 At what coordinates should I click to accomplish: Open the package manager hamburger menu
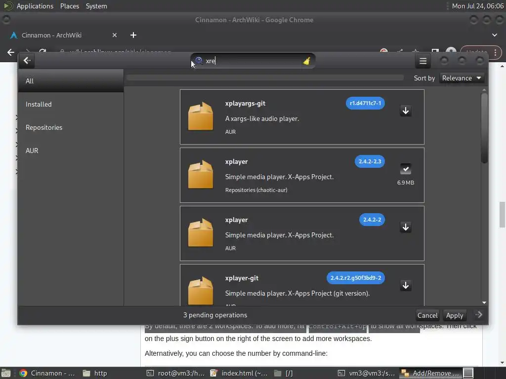coord(423,61)
